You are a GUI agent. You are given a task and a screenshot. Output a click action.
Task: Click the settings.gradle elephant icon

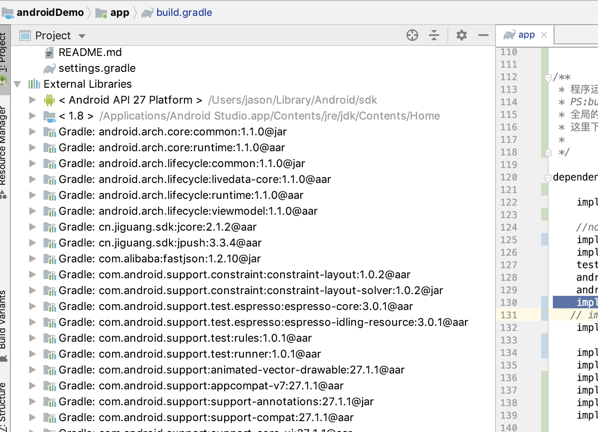[49, 69]
